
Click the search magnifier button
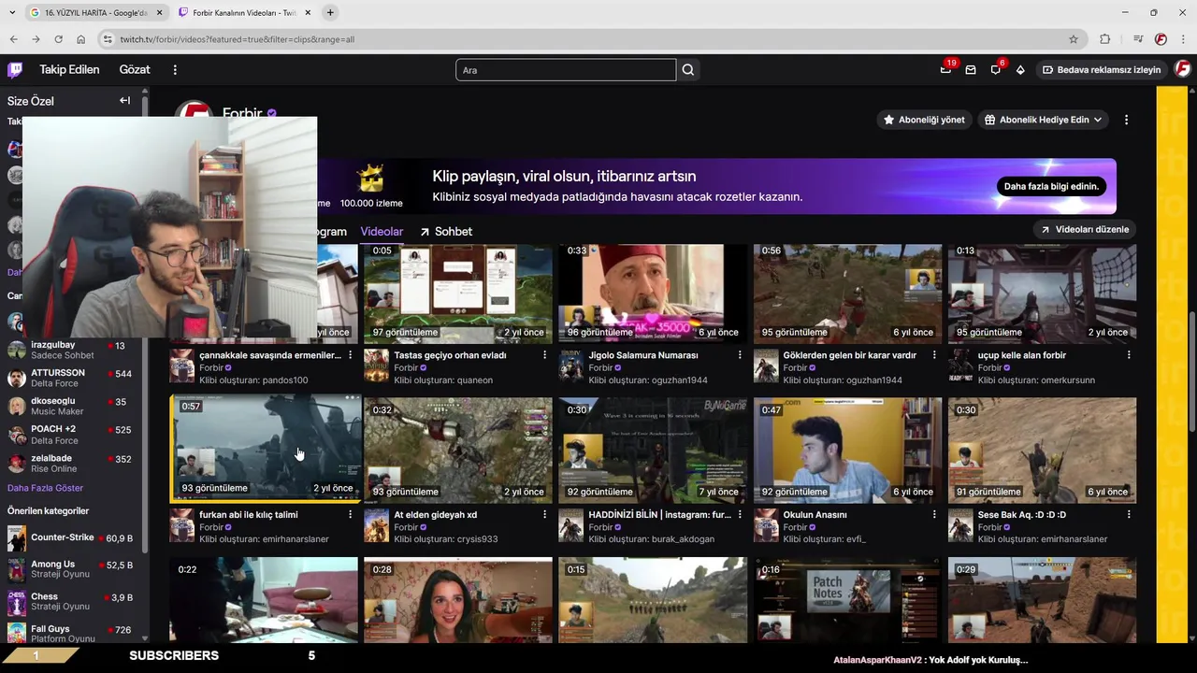688,70
